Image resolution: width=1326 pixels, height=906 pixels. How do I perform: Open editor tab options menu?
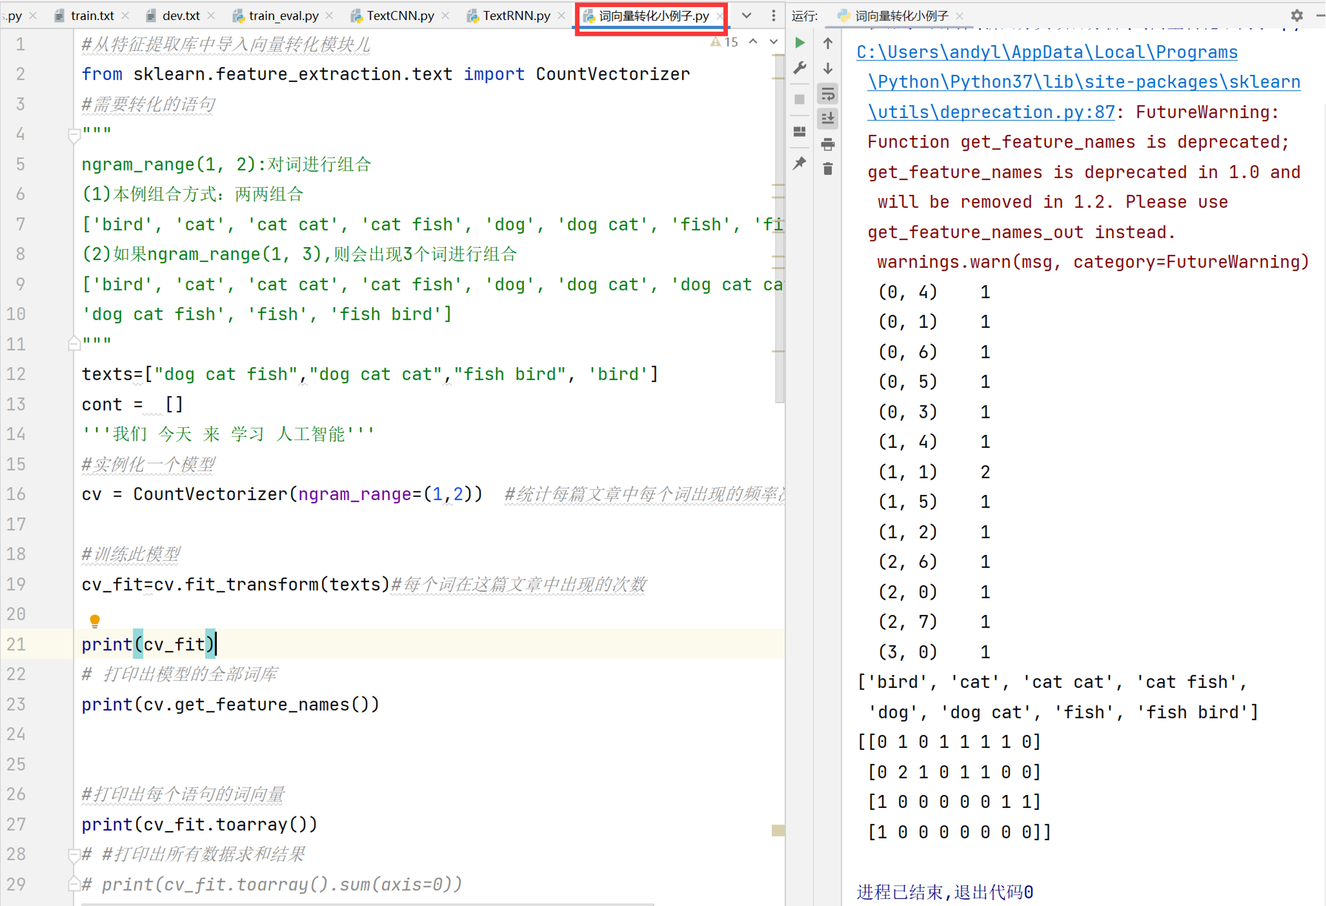click(x=773, y=15)
